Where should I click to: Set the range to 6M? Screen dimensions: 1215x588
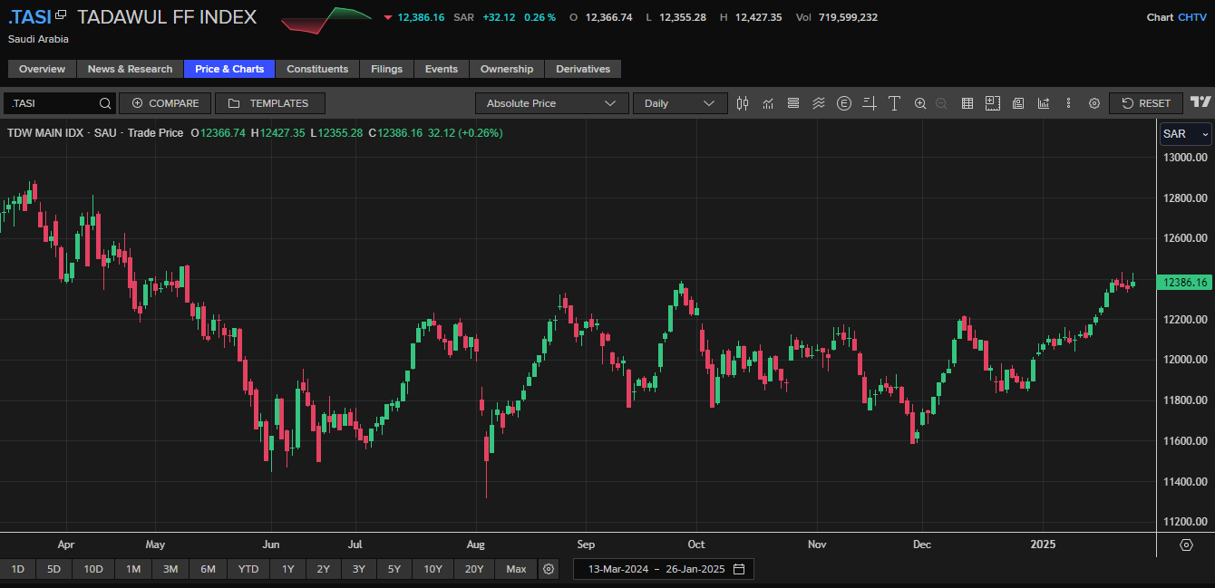pyautogui.click(x=208, y=569)
